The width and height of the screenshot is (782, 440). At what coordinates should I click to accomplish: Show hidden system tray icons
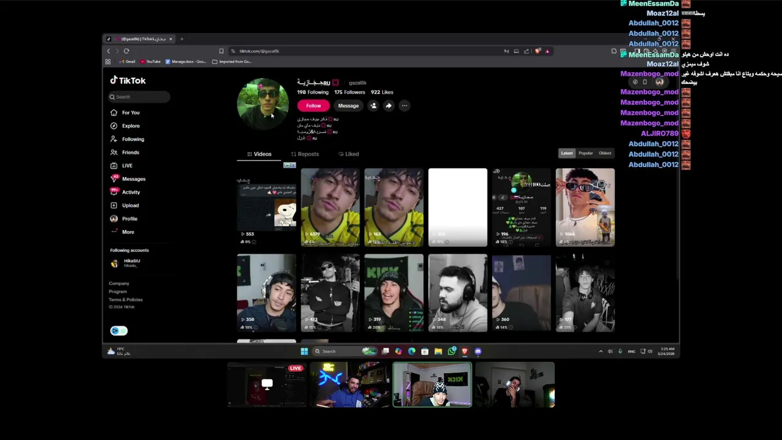click(601, 351)
